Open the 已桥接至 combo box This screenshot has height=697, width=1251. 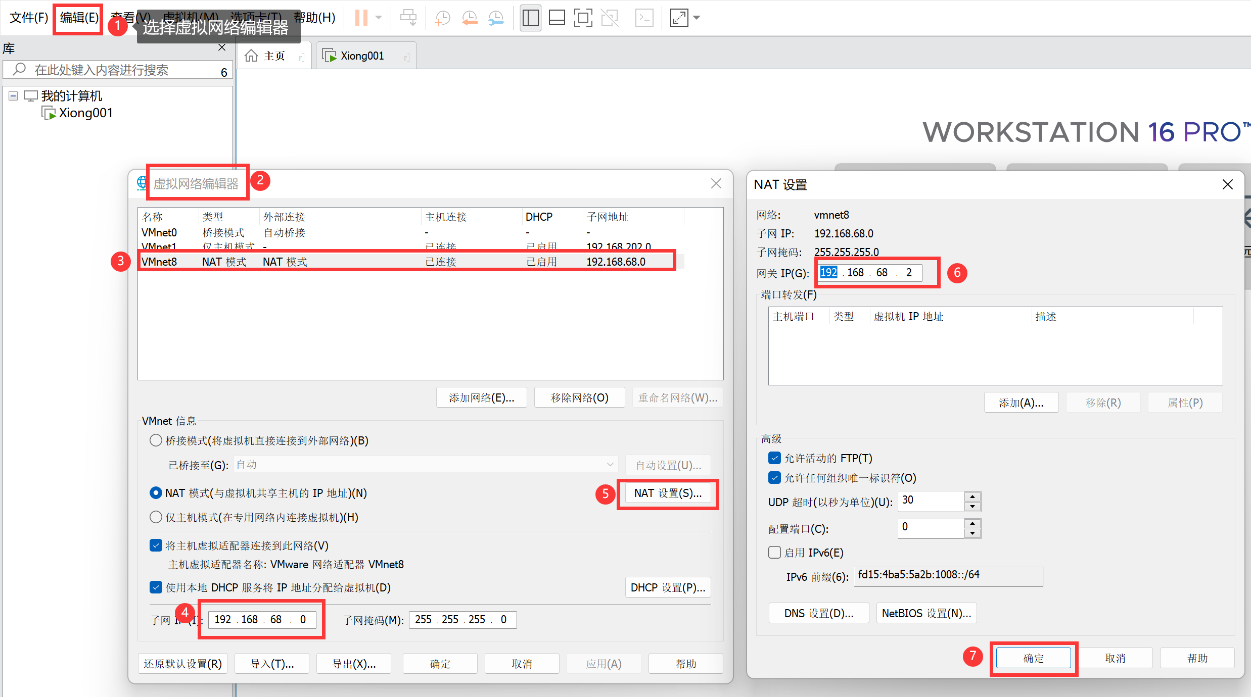(x=426, y=465)
